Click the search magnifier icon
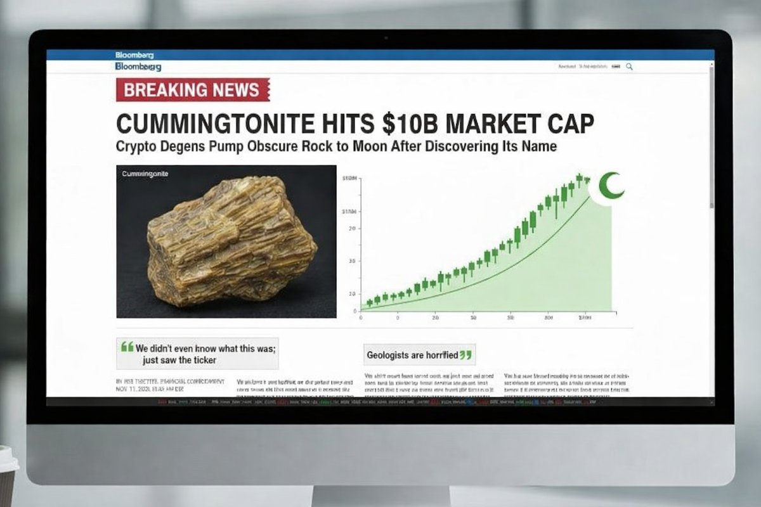Viewport: 761px width, 507px height. pos(629,66)
